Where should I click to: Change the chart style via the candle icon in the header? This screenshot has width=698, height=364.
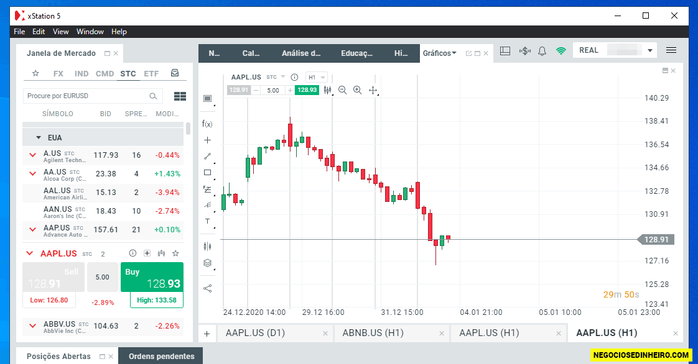(328, 90)
